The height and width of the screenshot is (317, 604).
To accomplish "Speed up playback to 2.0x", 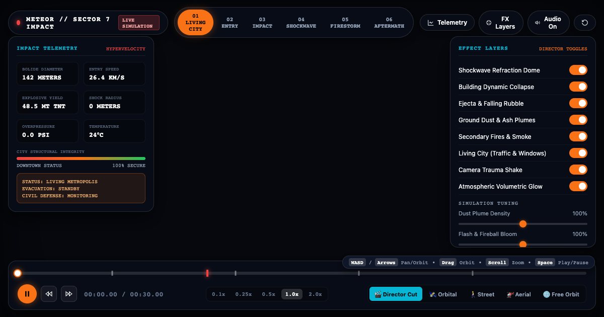I will click(x=315, y=294).
